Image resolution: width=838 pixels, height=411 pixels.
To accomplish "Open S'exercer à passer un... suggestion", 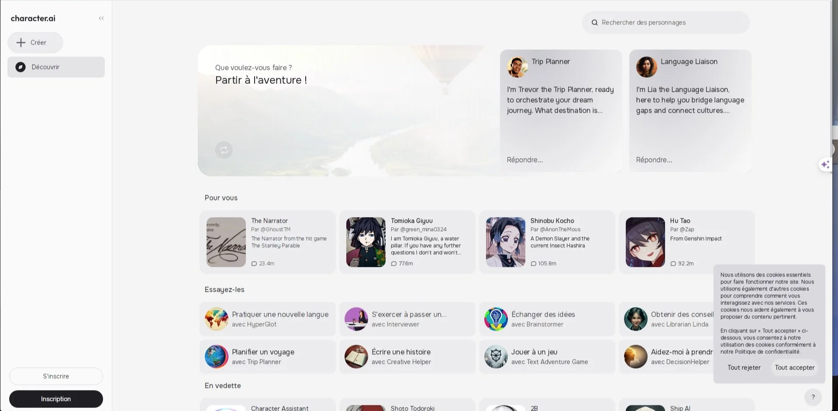I will coord(407,319).
